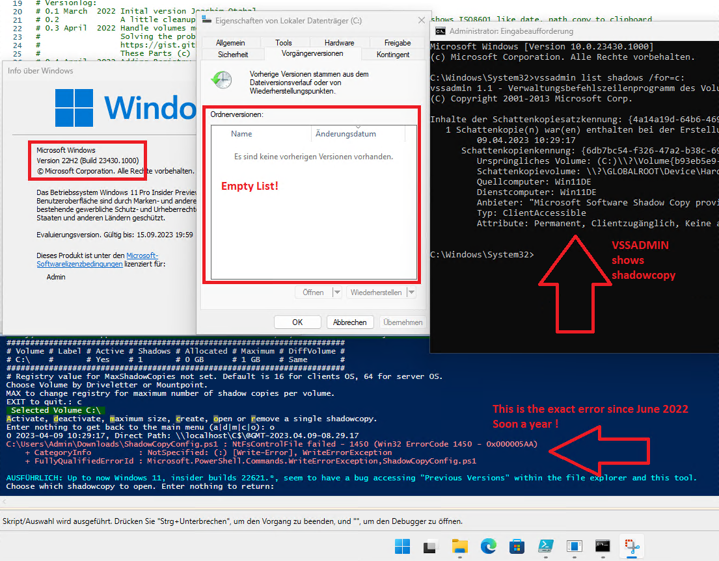Open the Kontingent tab
Screen dimensions: 719x561
(x=393, y=55)
